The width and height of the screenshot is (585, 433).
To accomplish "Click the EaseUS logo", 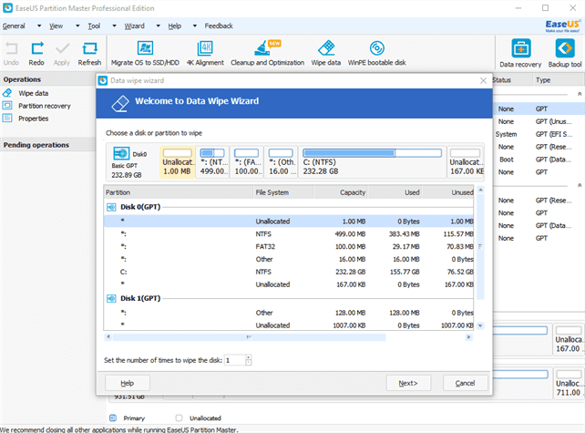I will tap(562, 26).
